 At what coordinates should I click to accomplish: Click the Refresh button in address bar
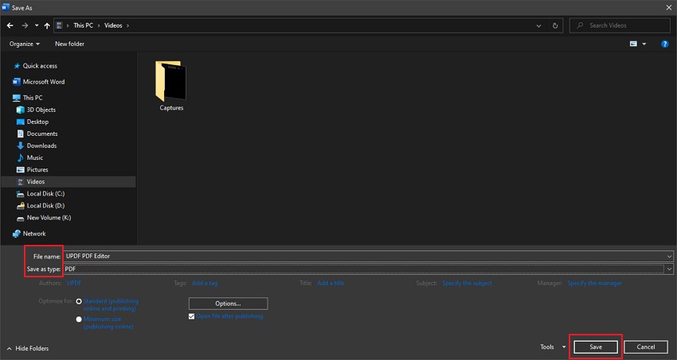[555, 25]
